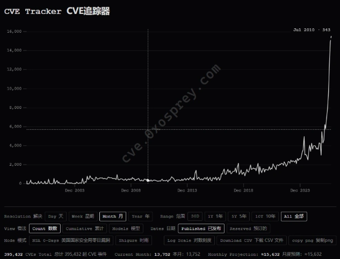Click the 16,000 y-axis label
The height and width of the screenshot is (259, 340).
15,32
